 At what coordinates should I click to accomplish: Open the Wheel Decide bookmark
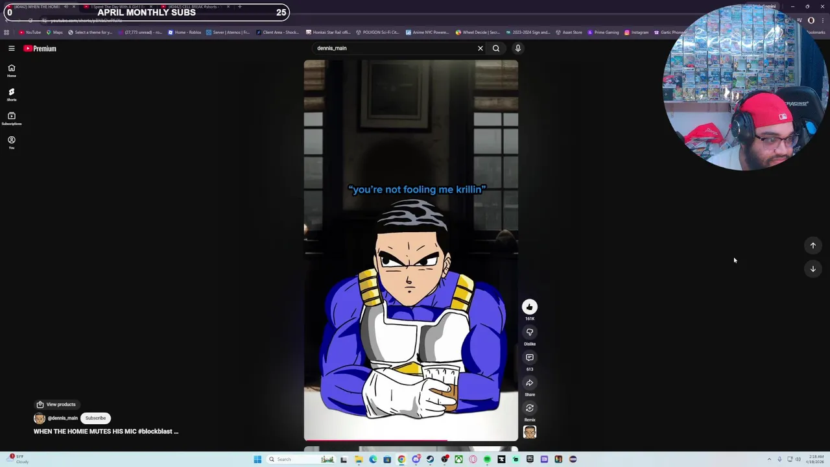(478, 32)
